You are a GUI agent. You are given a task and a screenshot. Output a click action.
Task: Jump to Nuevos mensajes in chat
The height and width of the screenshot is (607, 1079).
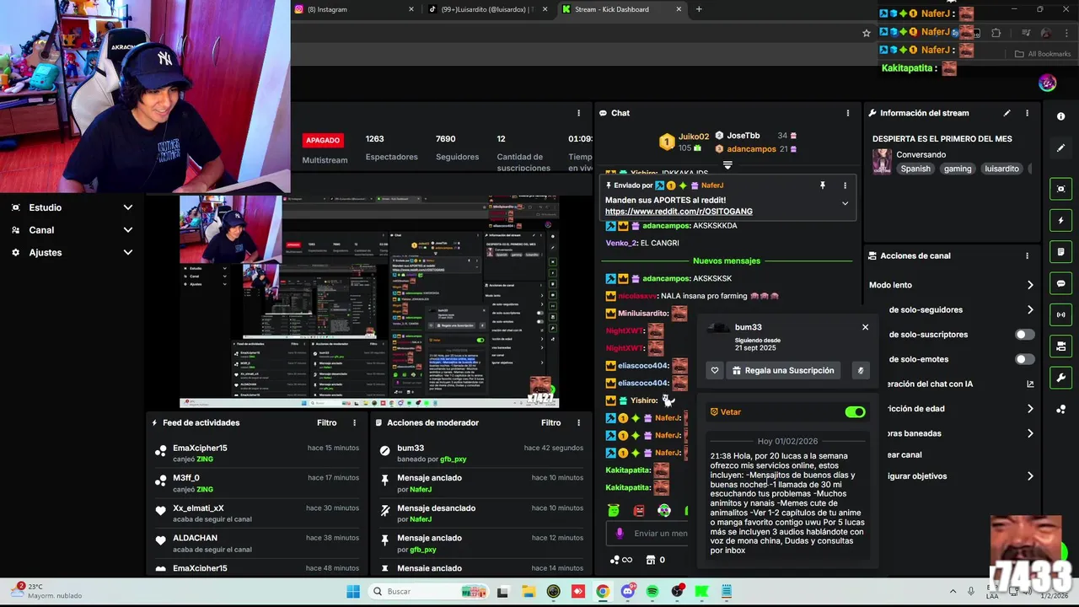pyautogui.click(x=727, y=261)
